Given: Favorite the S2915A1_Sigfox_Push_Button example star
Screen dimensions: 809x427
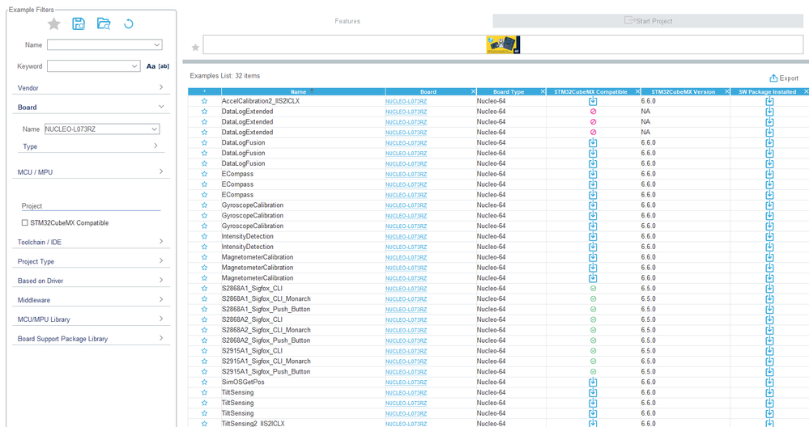Looking at the screenshot, I should [x=204, y=372].
